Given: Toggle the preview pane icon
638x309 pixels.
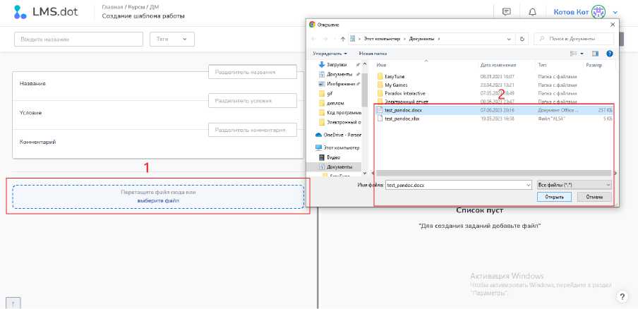Looking at the screenshot, I should point(595,53).
